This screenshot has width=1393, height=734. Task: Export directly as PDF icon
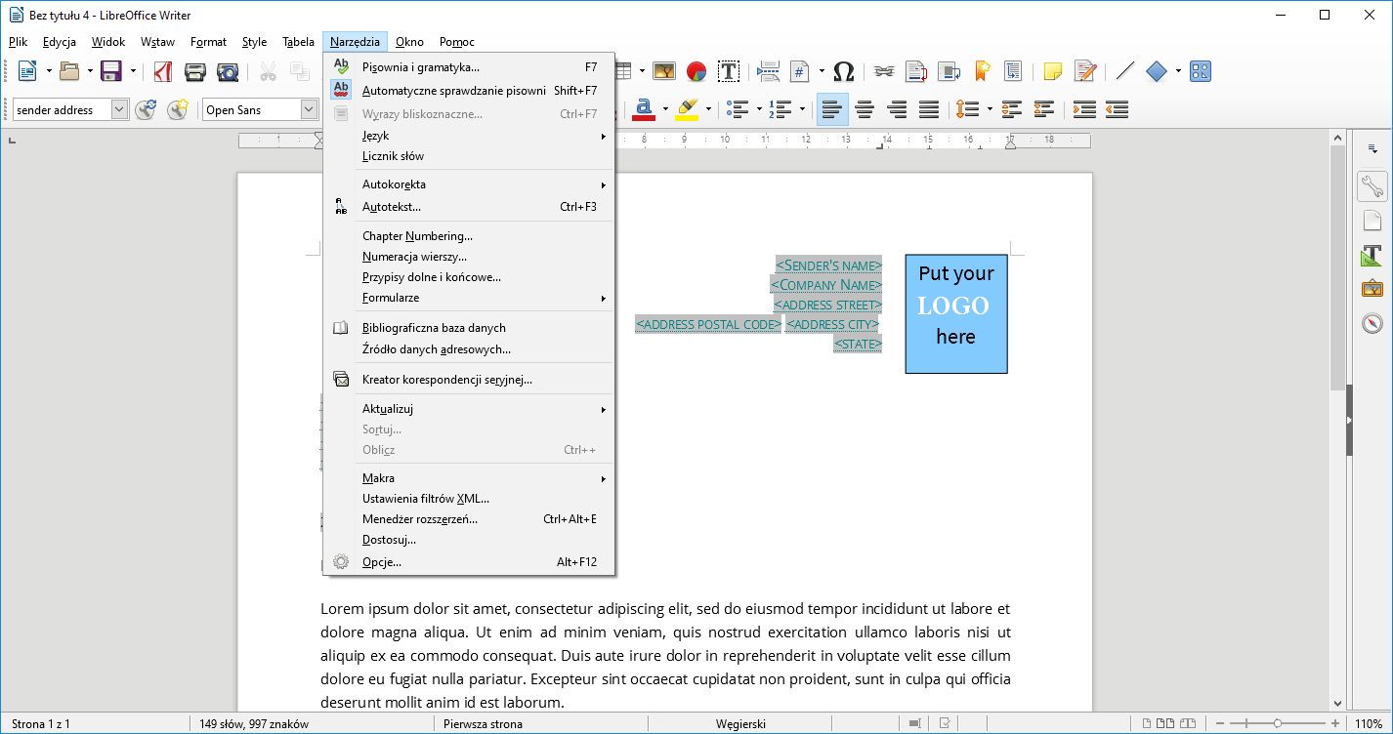coord(163,71)
